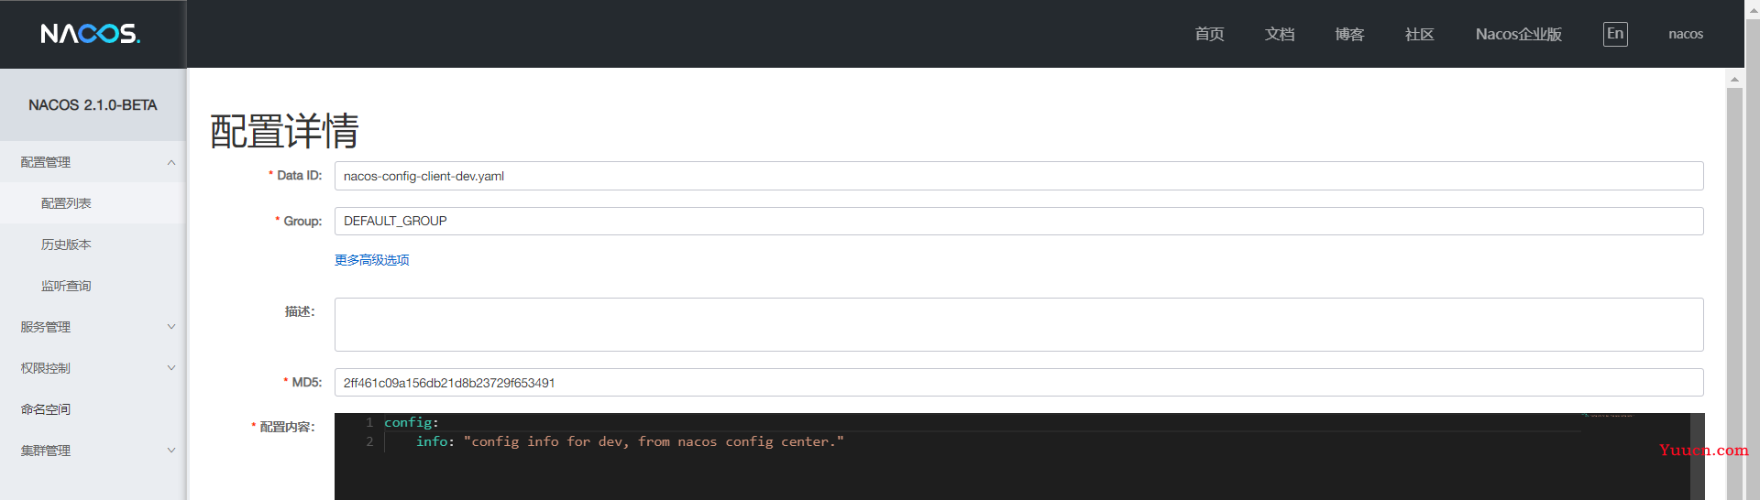Click the page scrollbar up arrow

tap(1734, 80)
